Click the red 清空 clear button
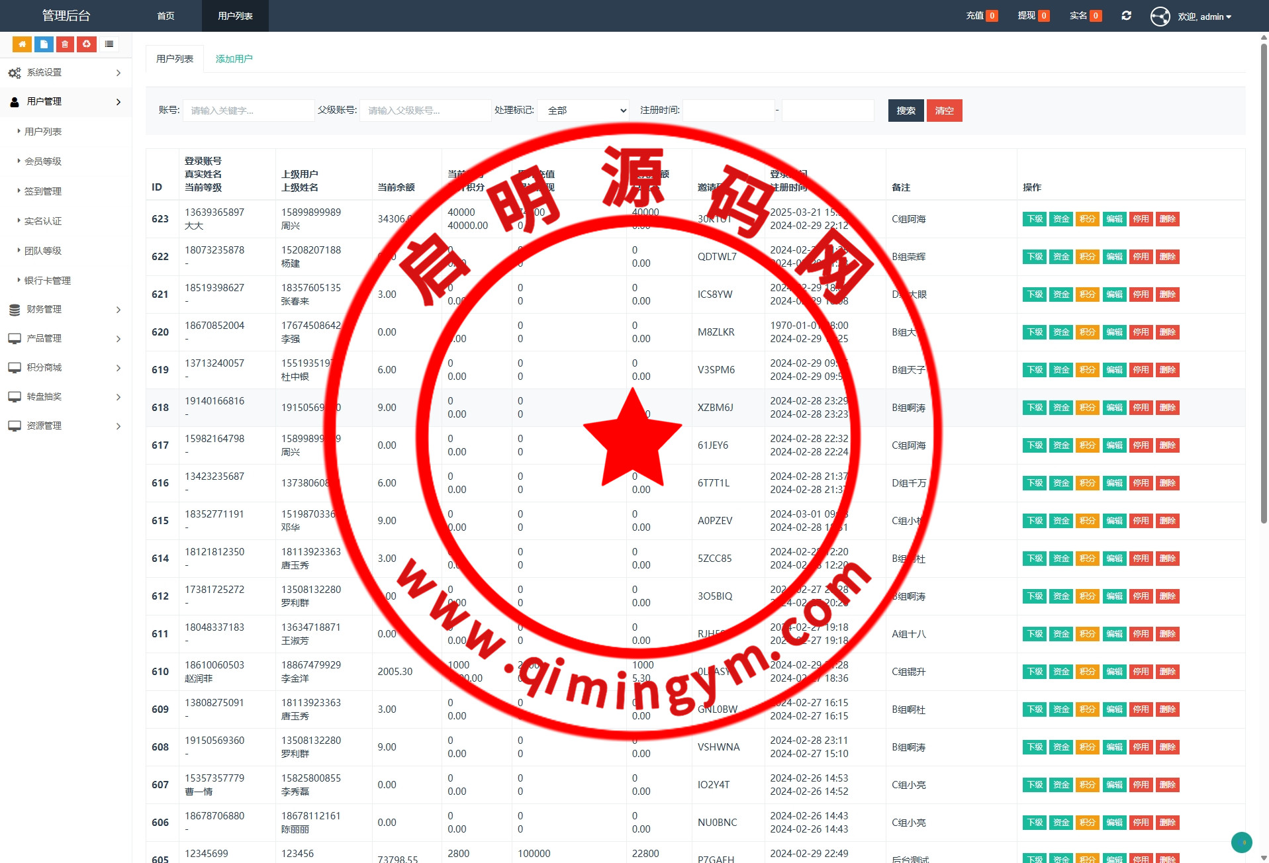The image size is (1269, 863). [x=944, y=111]
